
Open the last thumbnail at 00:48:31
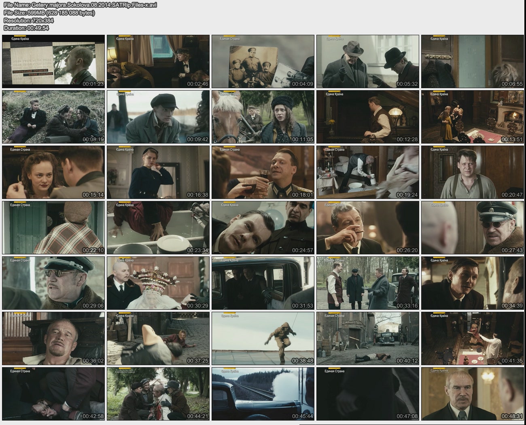(x=472, y=394)
